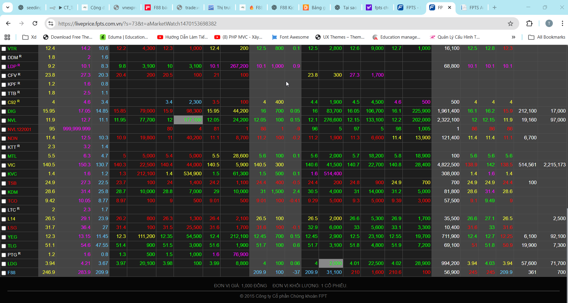Open the Chrome three-dot menu

[x=562, y=23]
